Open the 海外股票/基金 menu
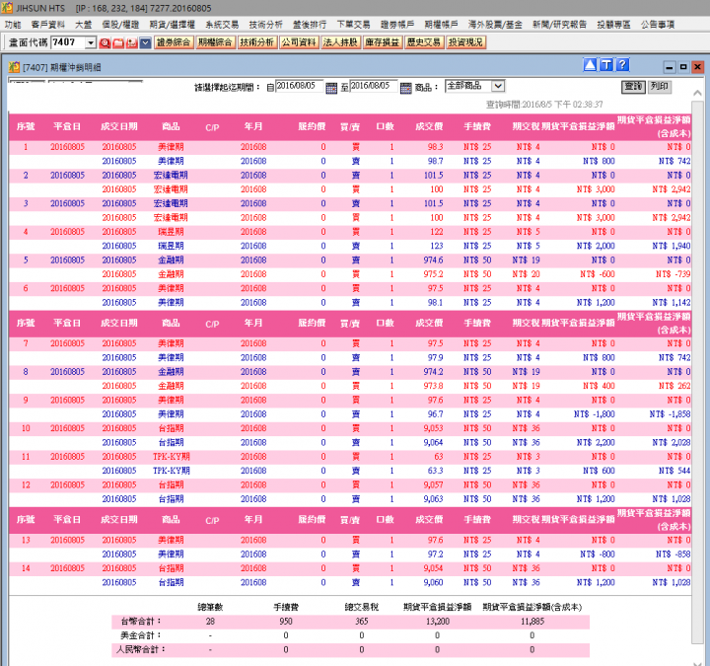The width and height of the screenshot is (710, 666). (x=495, y=25)
